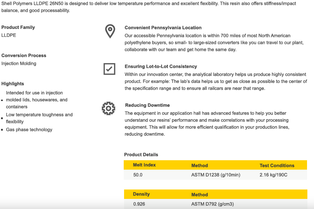Click the location pin icon
This screenshot has height=209, width=314.
pyautogui.click(x=110, y=31)
